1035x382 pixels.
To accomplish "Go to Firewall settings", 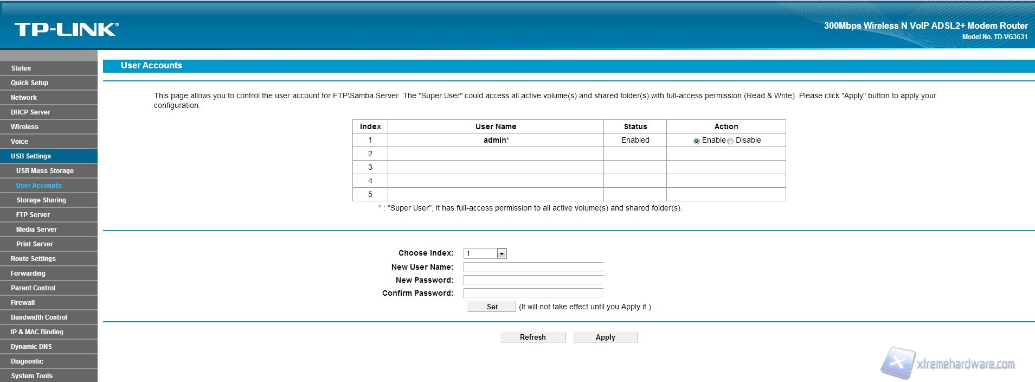I will coord(23,303).
